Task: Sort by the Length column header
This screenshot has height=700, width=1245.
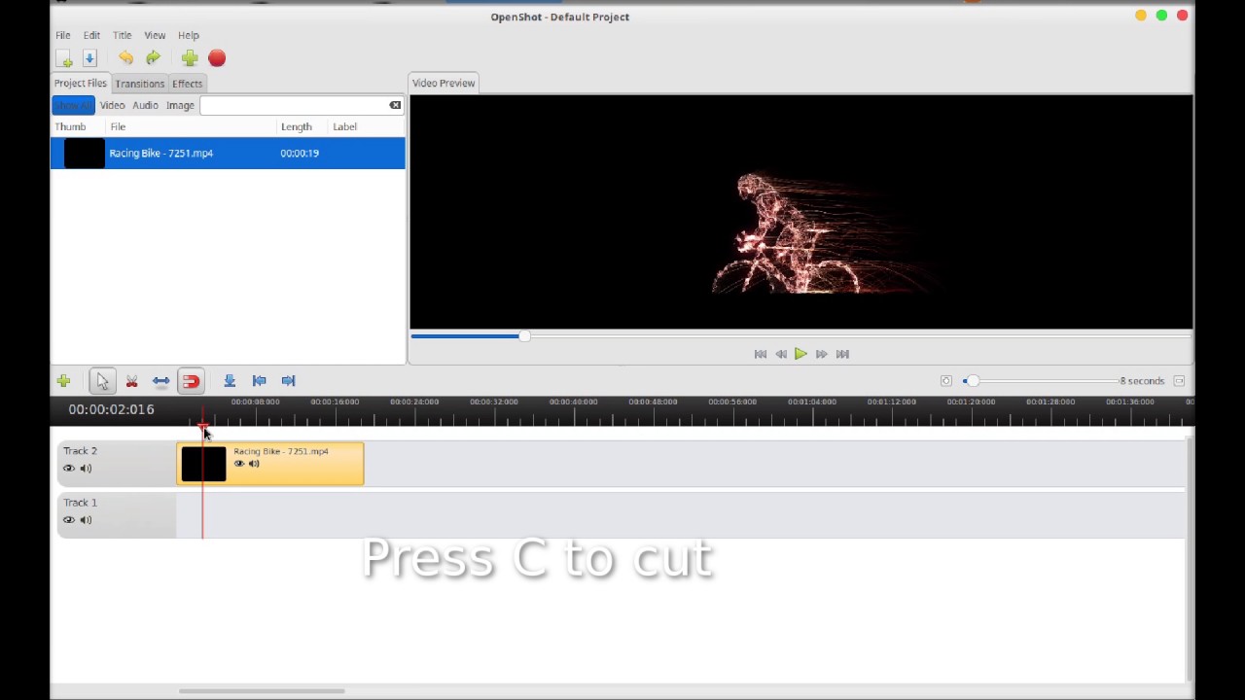Action: tap(302, 127)
